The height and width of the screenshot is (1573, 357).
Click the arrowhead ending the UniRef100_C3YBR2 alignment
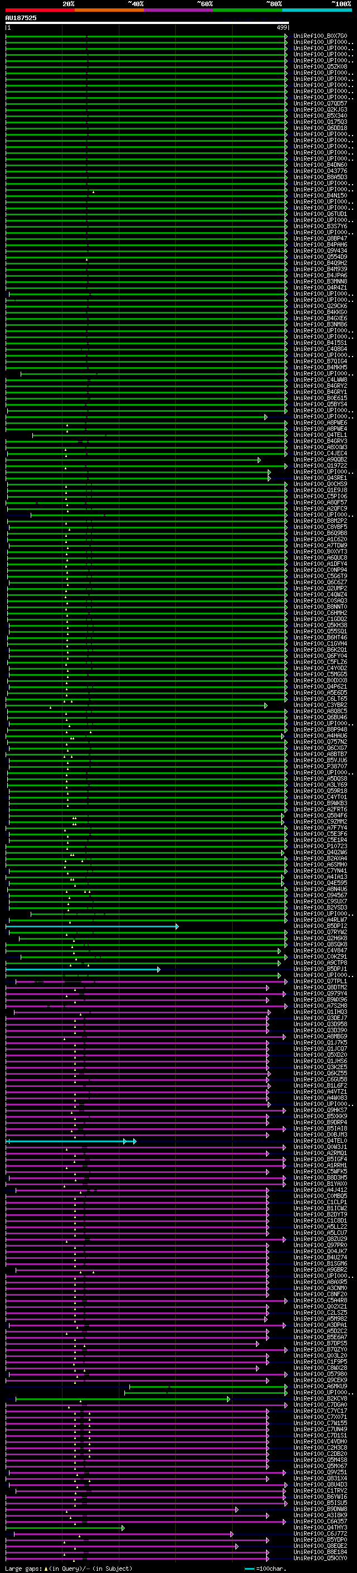pos(266,705)
